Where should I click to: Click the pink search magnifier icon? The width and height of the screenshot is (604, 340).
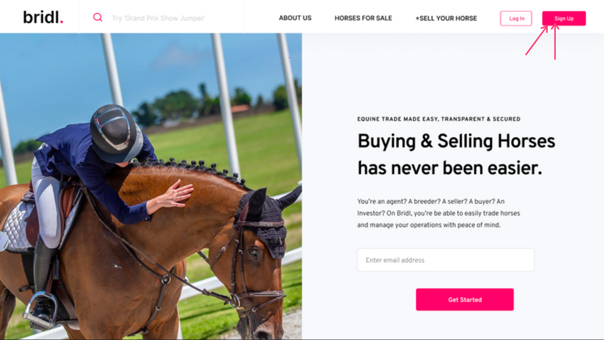[98, 17]
